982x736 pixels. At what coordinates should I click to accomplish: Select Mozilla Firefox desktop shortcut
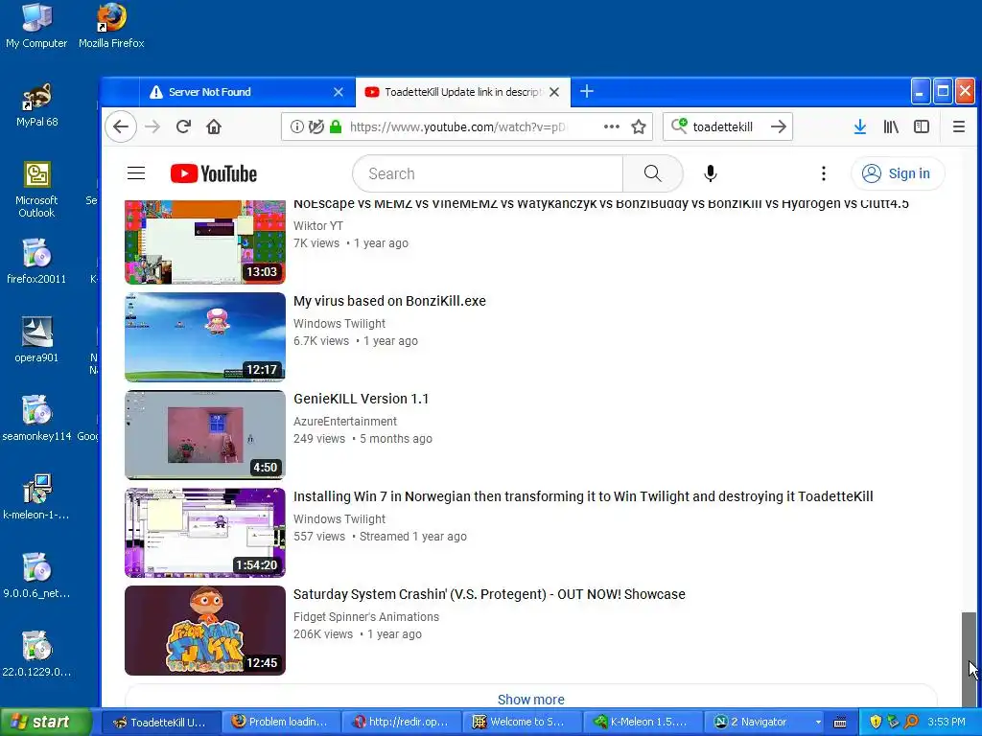pyautogui.click(x=111, y=26)
